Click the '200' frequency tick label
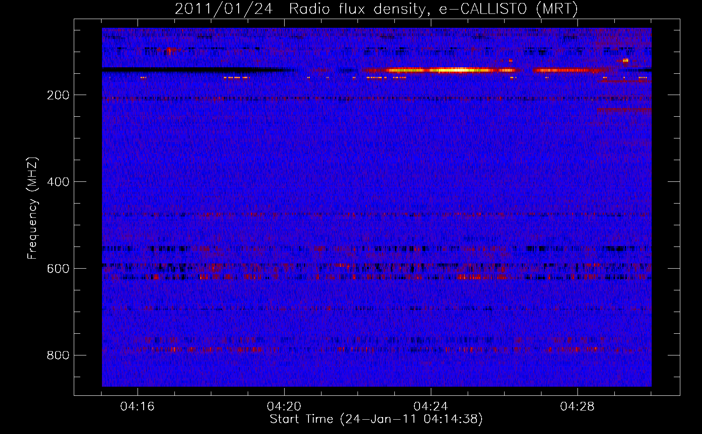Image resolution: width=702 pixels, height=434 pixels. click(x=58, y=95)
